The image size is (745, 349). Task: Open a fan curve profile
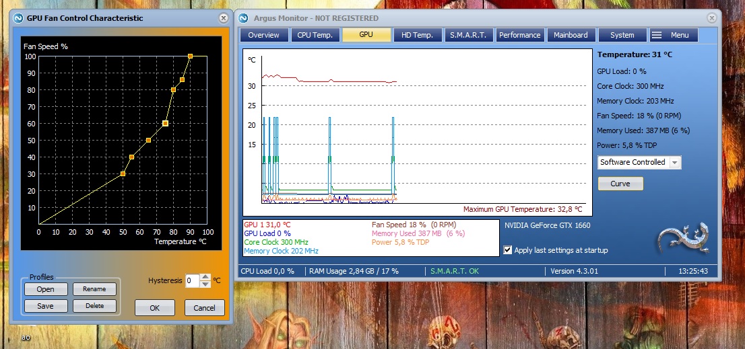[45, 289]
